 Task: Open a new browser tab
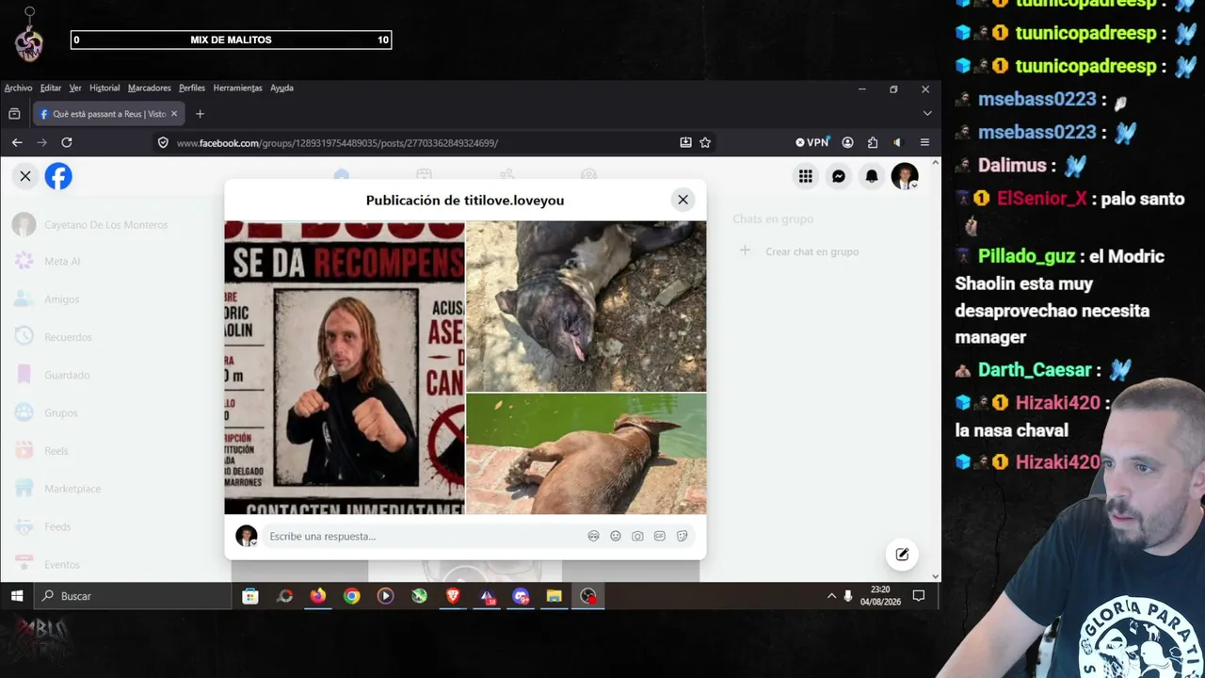pos(200,114)
